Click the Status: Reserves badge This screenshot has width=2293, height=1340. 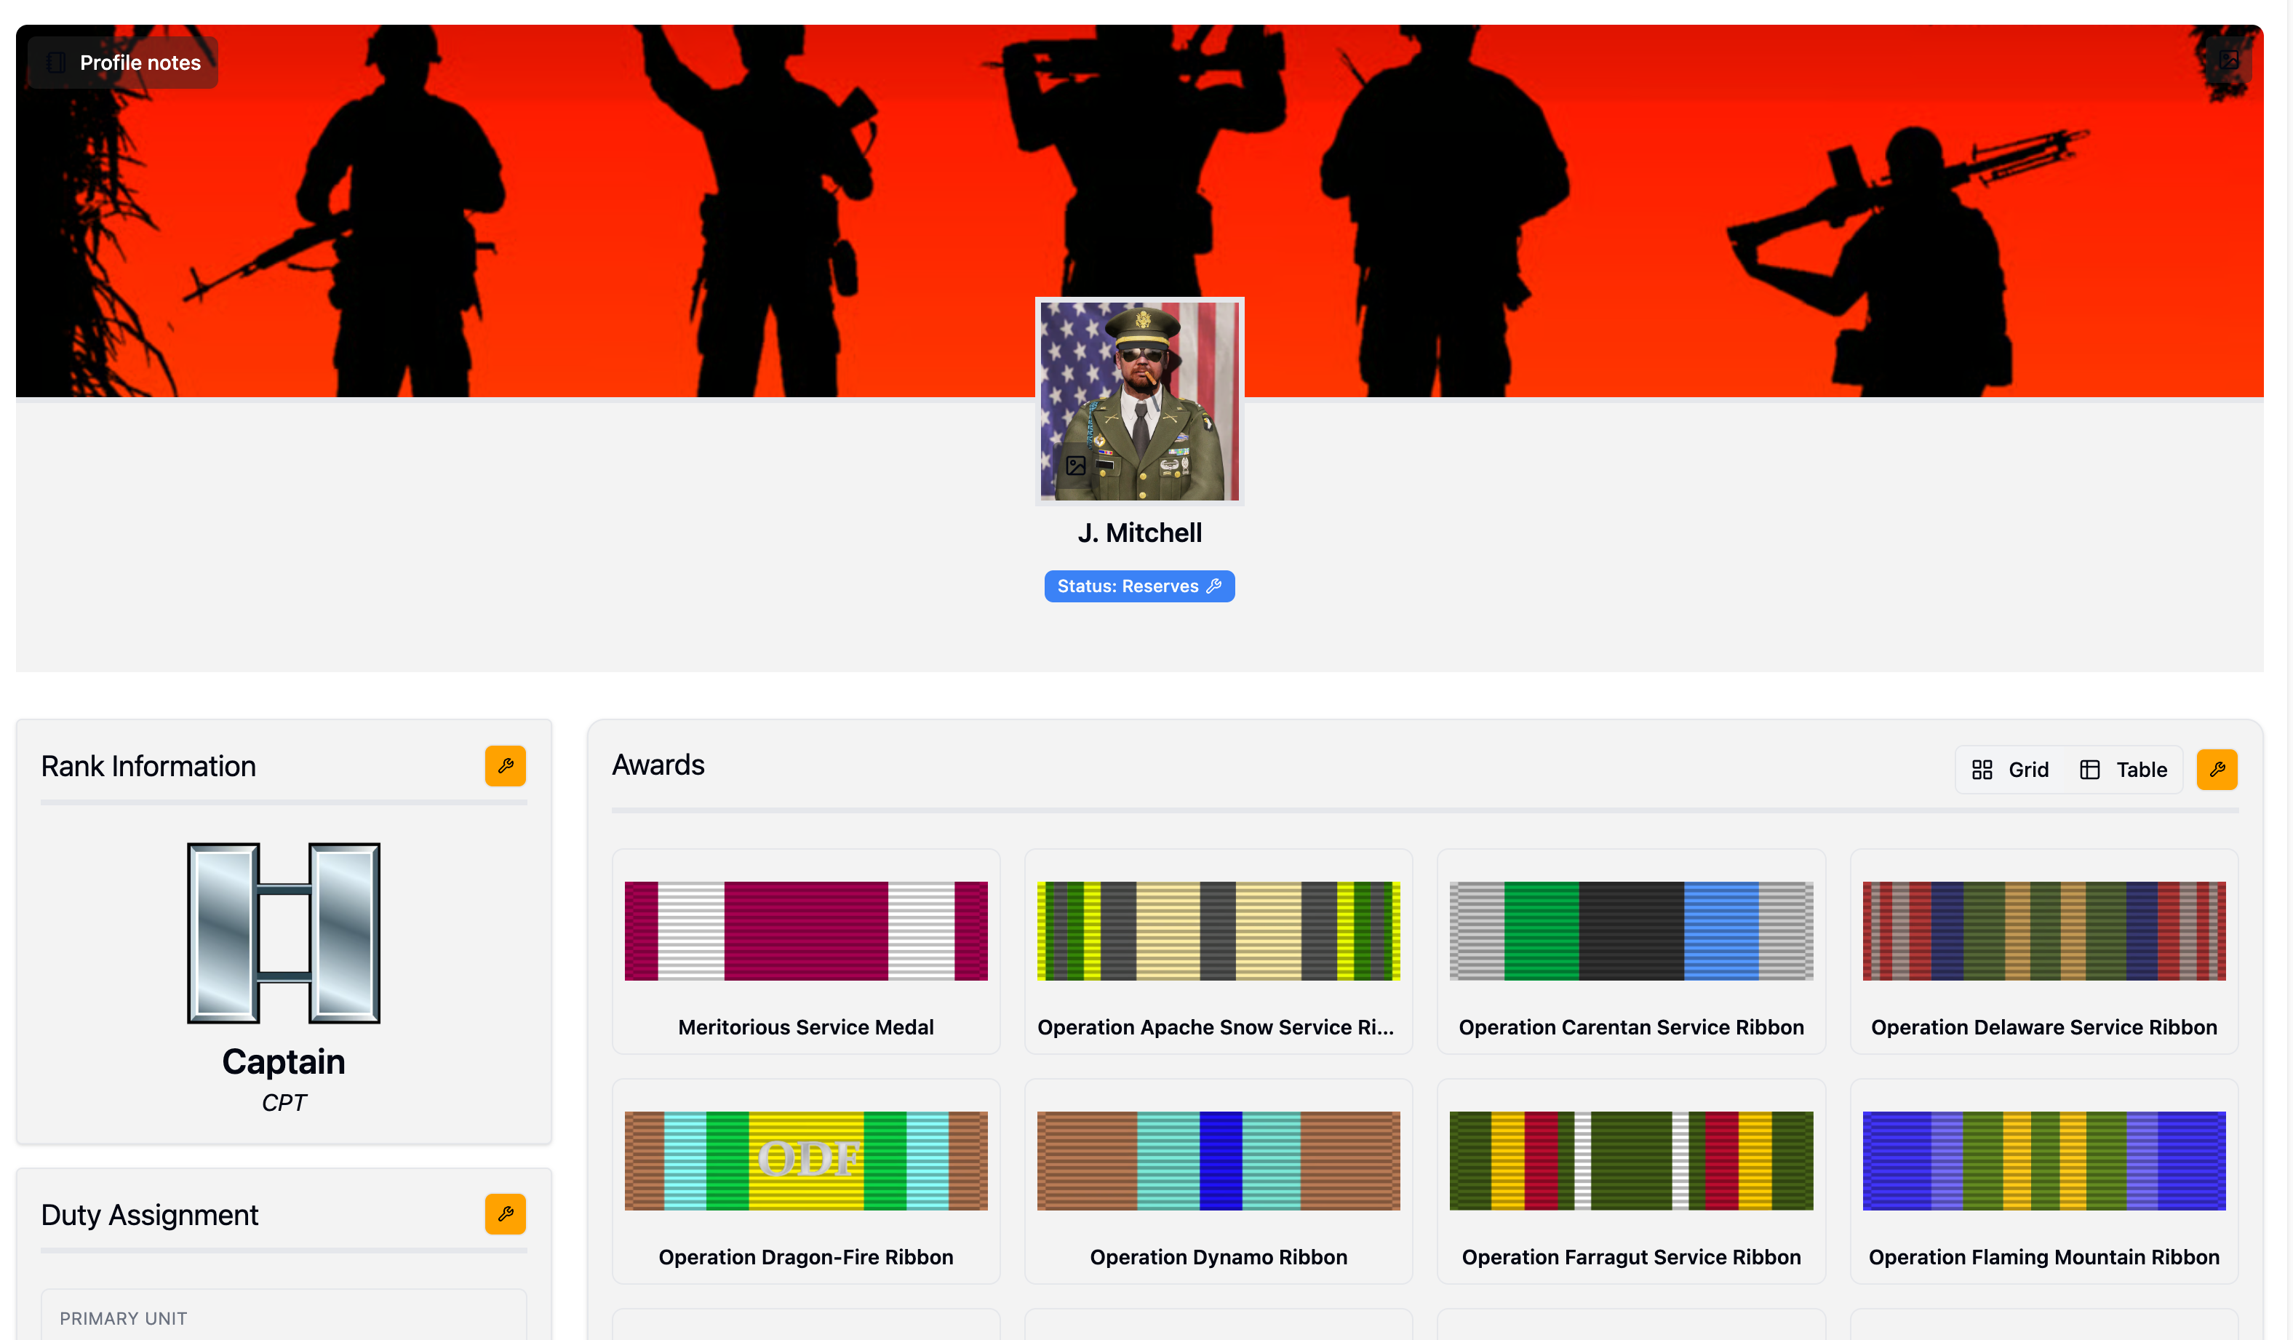click(1128, 586)
